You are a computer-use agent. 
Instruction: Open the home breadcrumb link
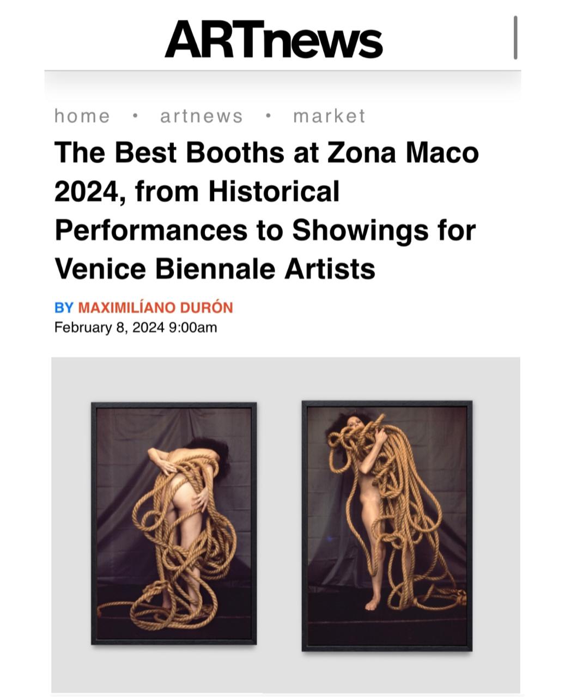82,116
